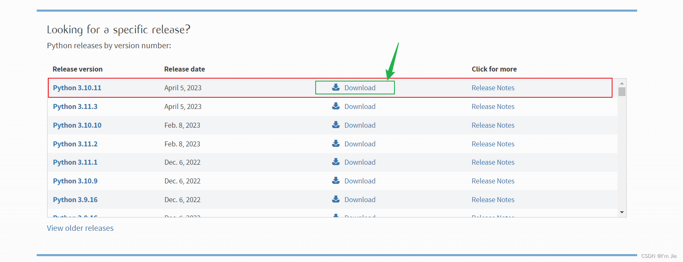Click download icon for Python 3.11.1

coord(336,162)
